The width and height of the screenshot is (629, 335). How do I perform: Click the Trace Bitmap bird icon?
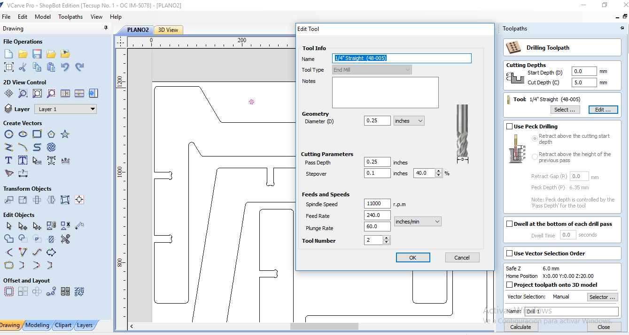click(x=8, y=173)
